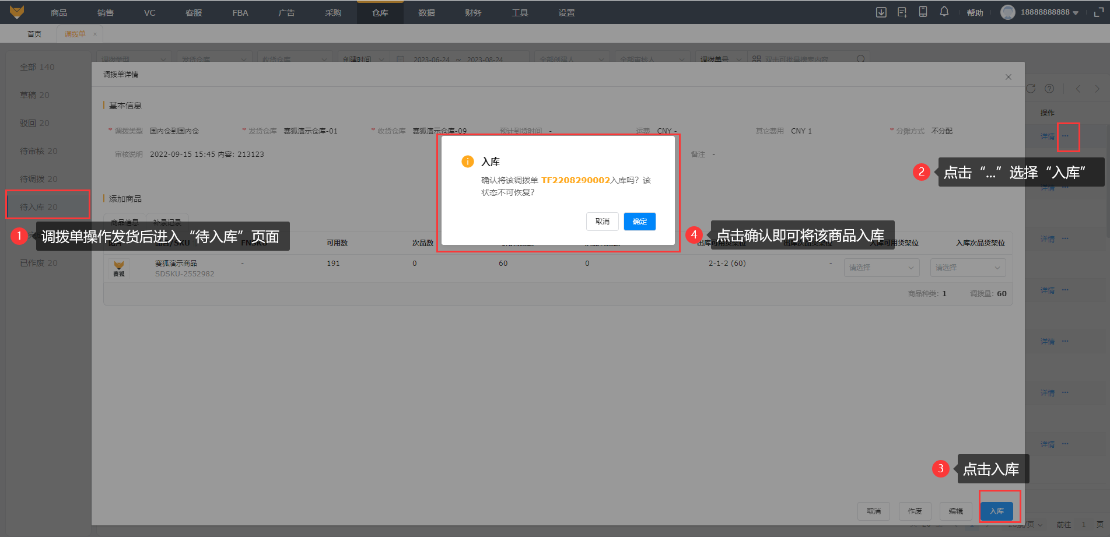Click the search magnifier icon in the filter bar
The image size is (1110, 537).
(861, 59)
